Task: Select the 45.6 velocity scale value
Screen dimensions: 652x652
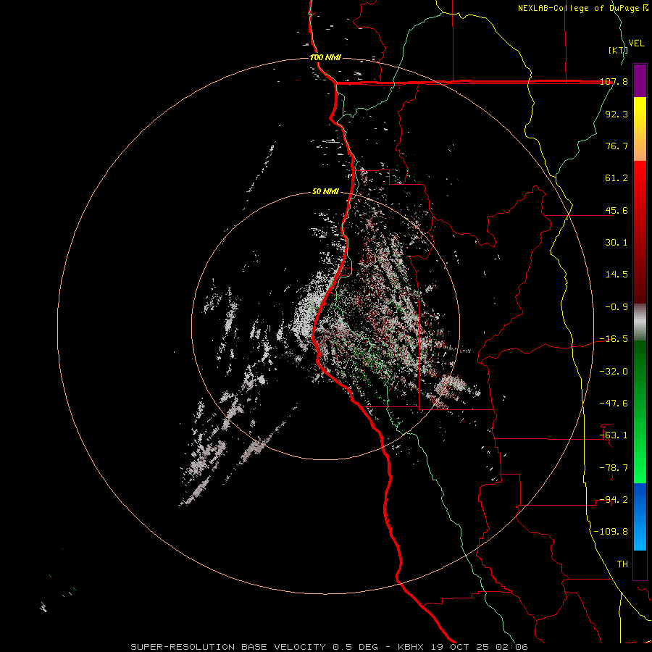Action: coord(617,210)
